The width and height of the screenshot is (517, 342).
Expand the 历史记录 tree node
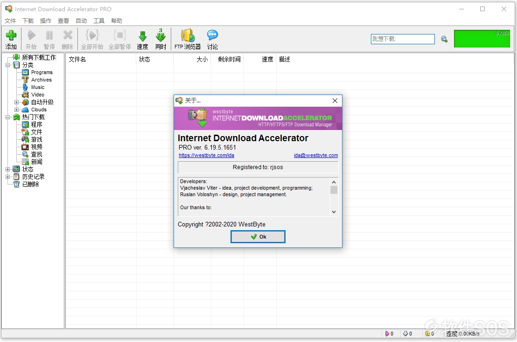tap(7, 177)
